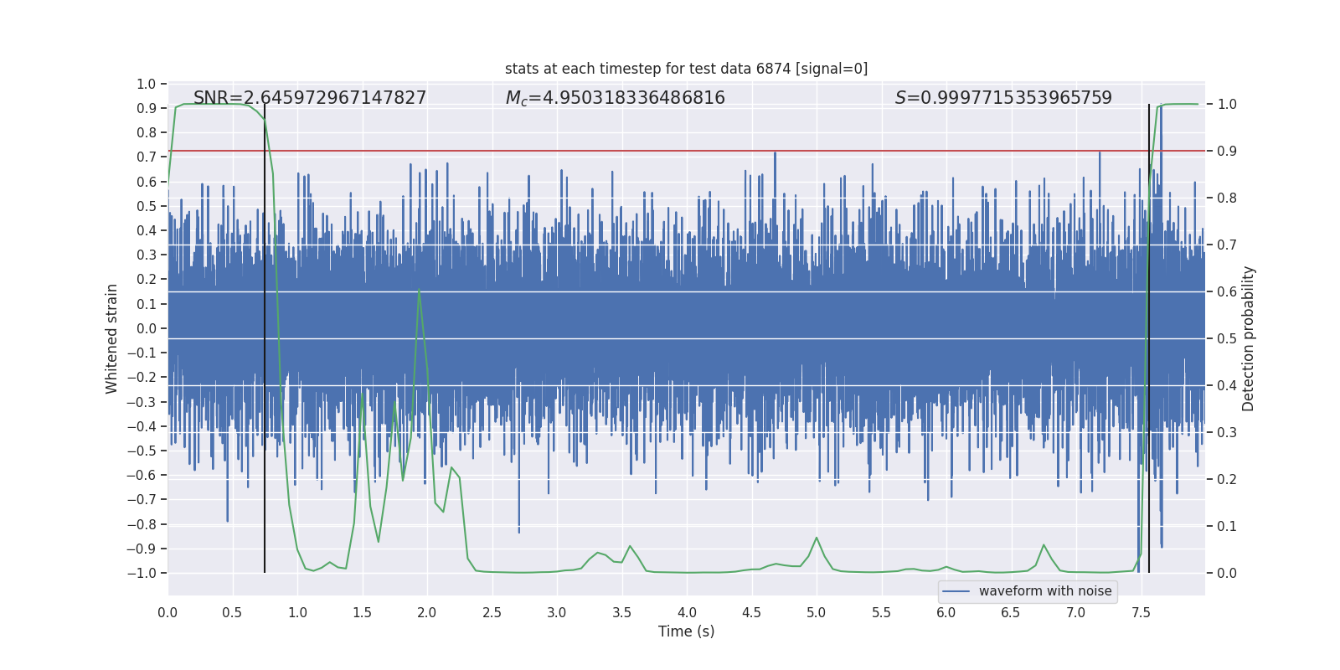Click the small green peak at 5.0 s

click(x=817, y=538)
